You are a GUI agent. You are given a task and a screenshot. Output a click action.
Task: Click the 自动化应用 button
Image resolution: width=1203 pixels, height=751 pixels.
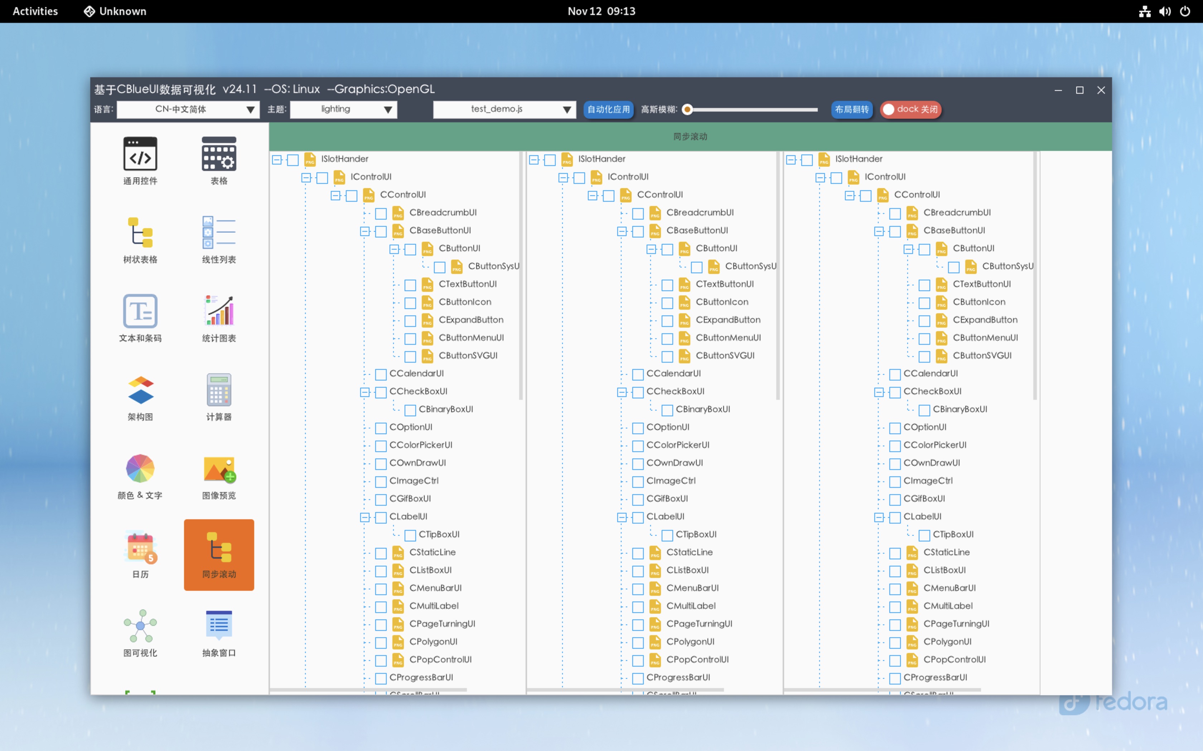[x=608, y=109]
